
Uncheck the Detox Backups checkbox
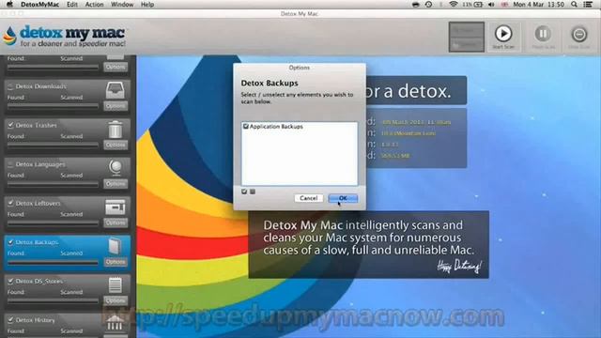tap(10, 242)
